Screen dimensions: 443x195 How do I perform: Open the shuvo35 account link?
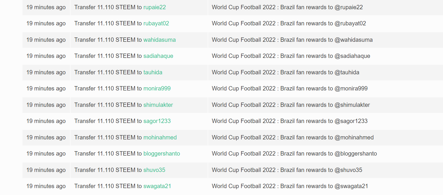(x=154, y=170)
